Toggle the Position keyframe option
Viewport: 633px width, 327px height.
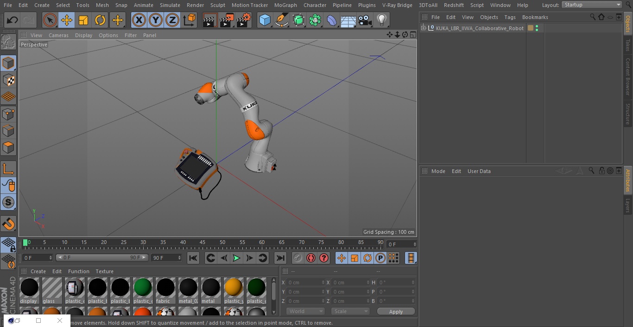(342, 258)
